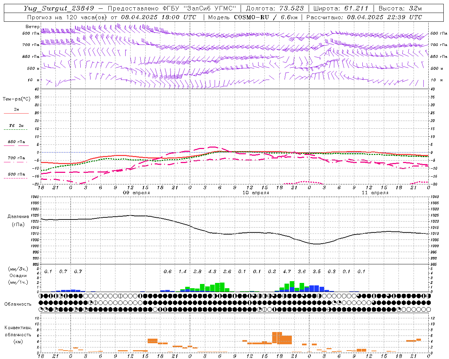Select the Облачность cloud cover label
449x359 pixels.
pos(18,304)
